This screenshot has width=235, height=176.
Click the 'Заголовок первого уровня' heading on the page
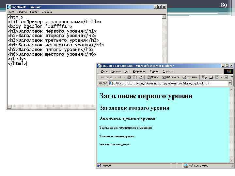point(146,96)
